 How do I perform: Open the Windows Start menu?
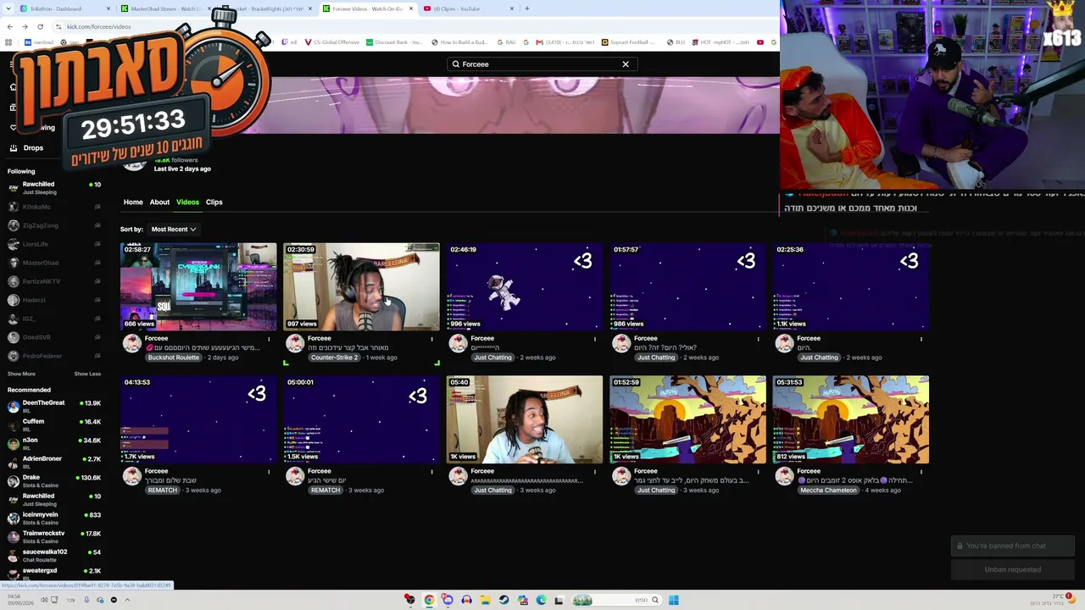(x=674, y=601)
